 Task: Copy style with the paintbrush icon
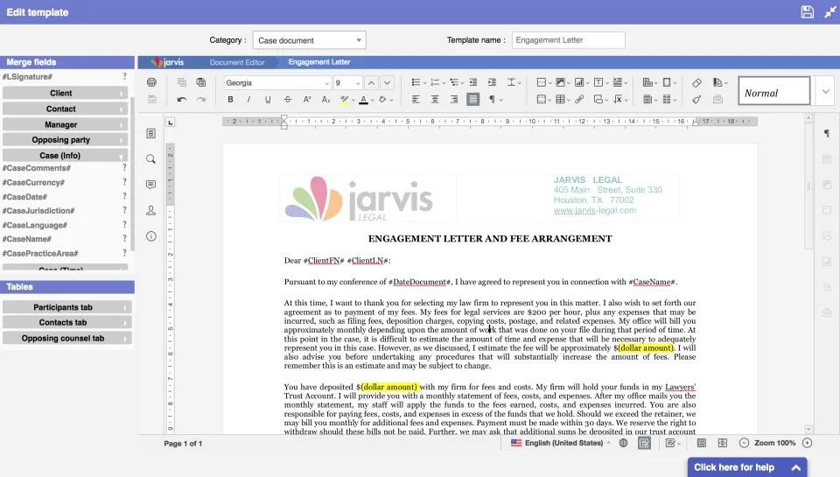click(696, 100)
